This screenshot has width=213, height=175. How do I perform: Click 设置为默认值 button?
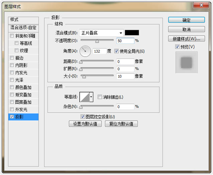(85, 124)
